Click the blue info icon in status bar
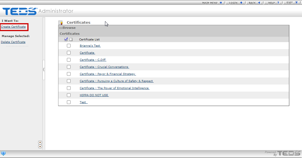302x158 pixels. pos(3,153)
